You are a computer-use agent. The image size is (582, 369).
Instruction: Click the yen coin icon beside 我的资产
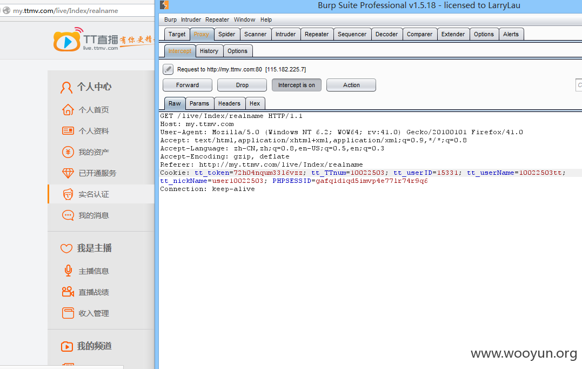(x=68, y=152)
